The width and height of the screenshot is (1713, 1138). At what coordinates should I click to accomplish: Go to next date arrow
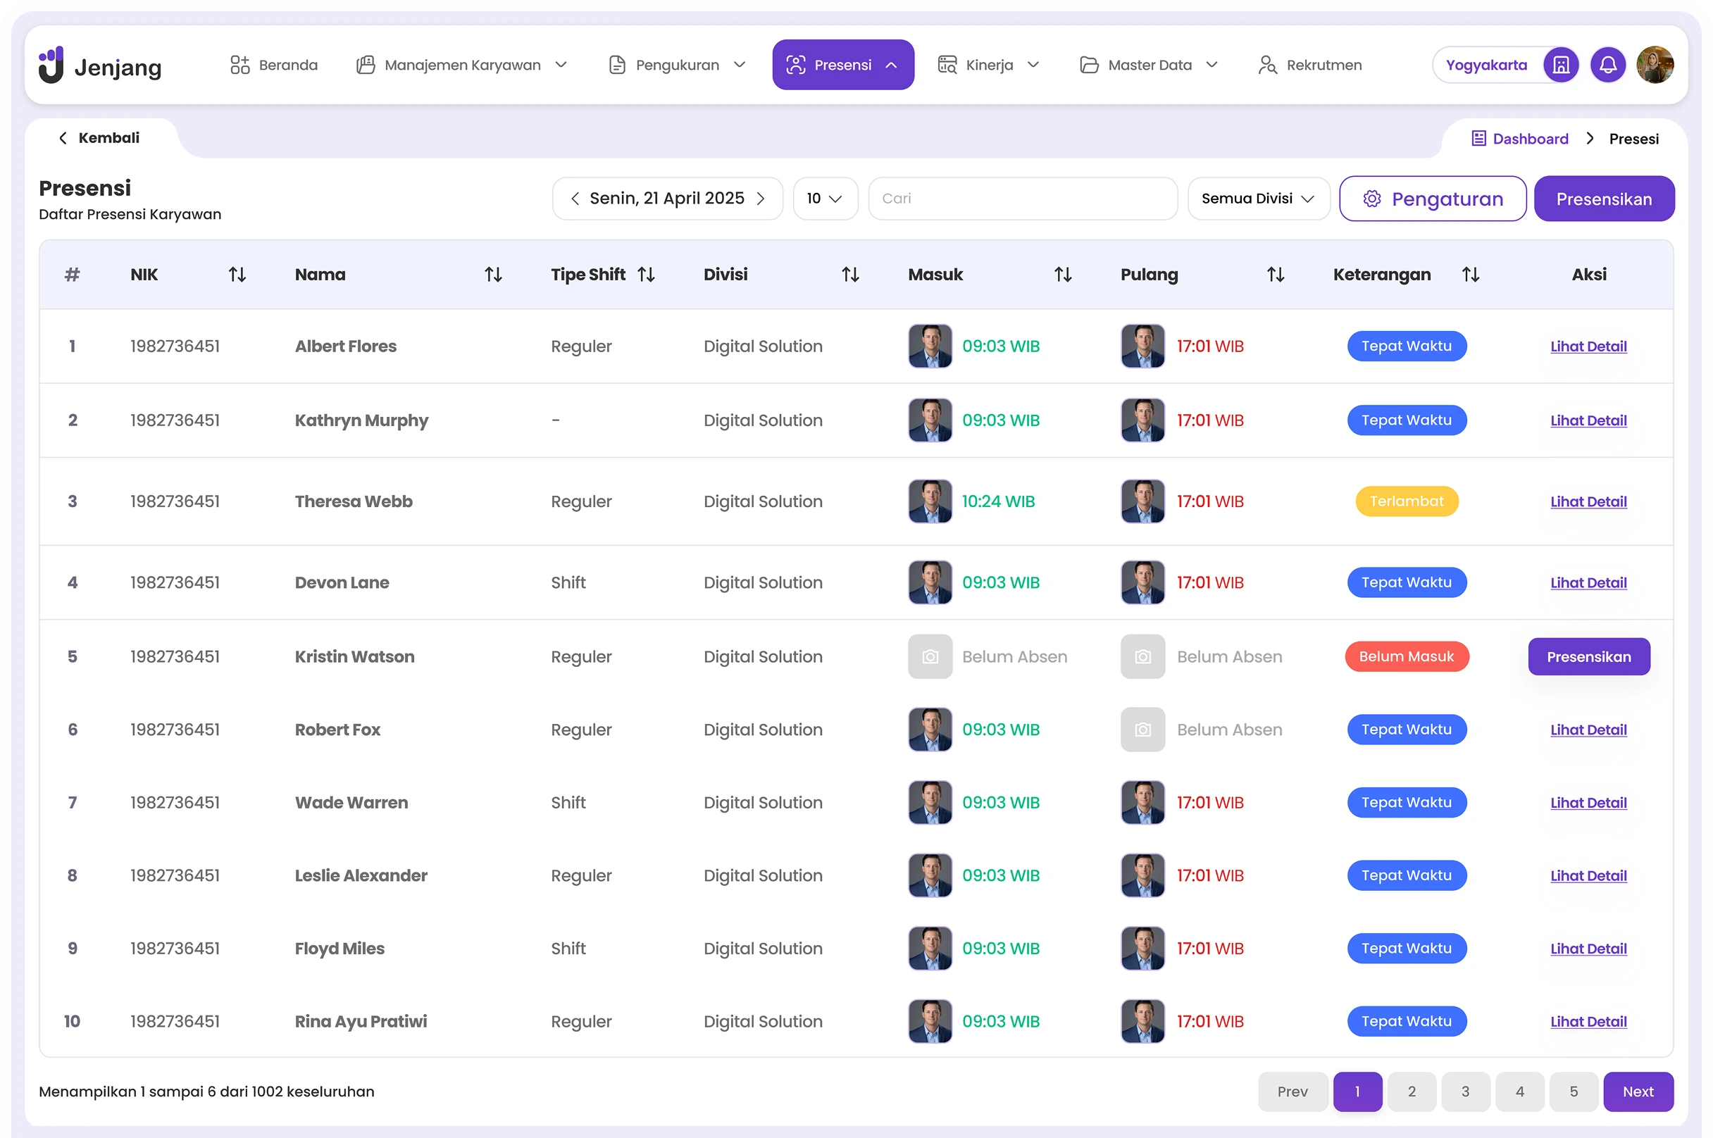coord(761,199)
